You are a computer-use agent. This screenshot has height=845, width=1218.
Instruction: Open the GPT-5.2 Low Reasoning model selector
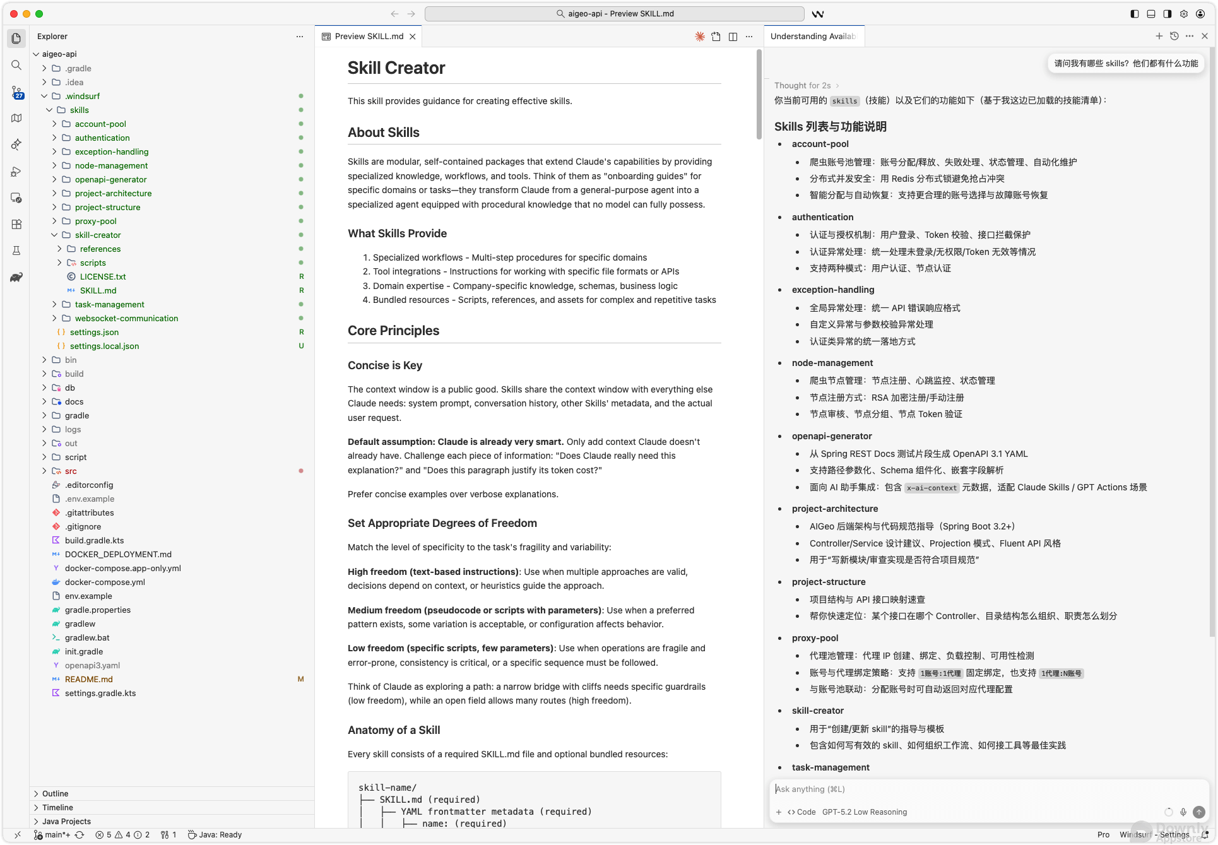click(864, 812)
